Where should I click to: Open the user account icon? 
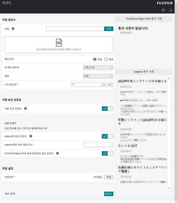tap(171, 10)
